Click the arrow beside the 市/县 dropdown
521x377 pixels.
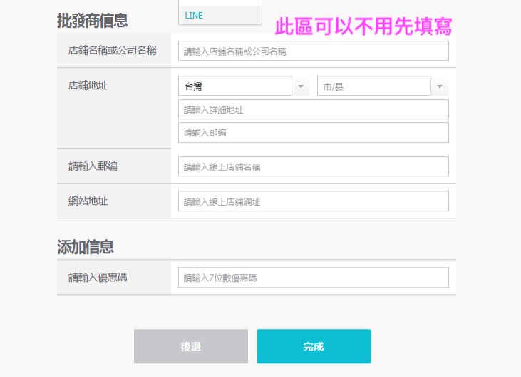[440, 86]
